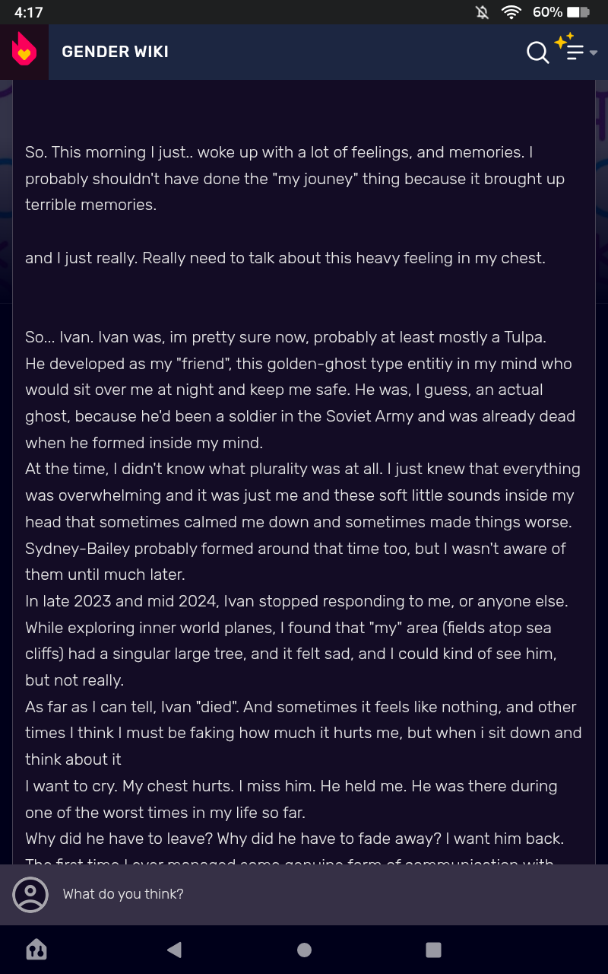Tap the bottom-left accessibility shortcut icon
Viewport: 608px width, 974px height.
pyautogui.click(x=36, y=949)
